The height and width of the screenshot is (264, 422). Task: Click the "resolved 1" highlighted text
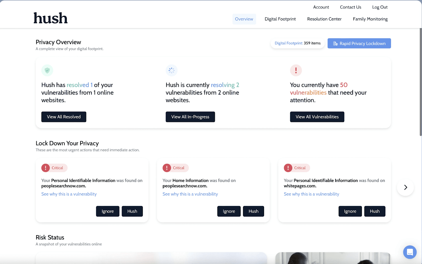click(80, 85)
